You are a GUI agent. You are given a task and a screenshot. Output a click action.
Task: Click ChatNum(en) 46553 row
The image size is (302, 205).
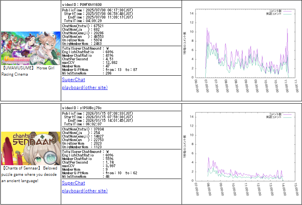click(83, 37)
